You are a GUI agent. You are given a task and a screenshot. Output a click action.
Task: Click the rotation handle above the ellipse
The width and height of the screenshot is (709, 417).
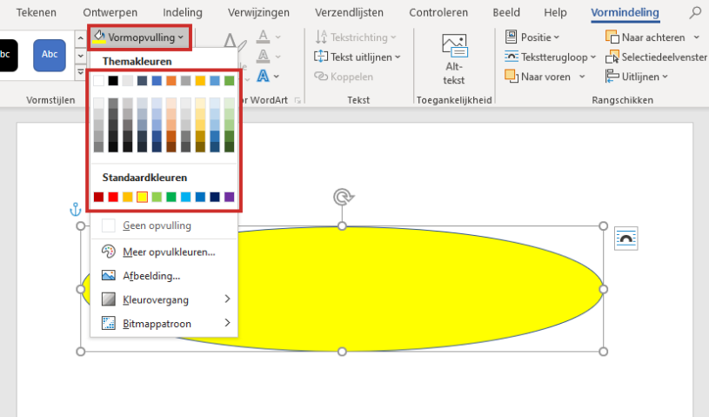click(x=343, y=198)
